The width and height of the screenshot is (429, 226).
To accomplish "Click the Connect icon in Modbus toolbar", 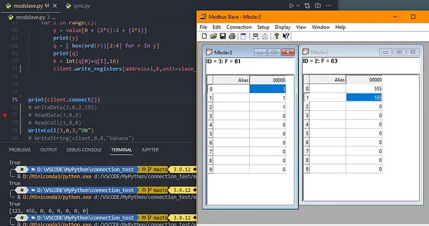I will click(256, 36).
